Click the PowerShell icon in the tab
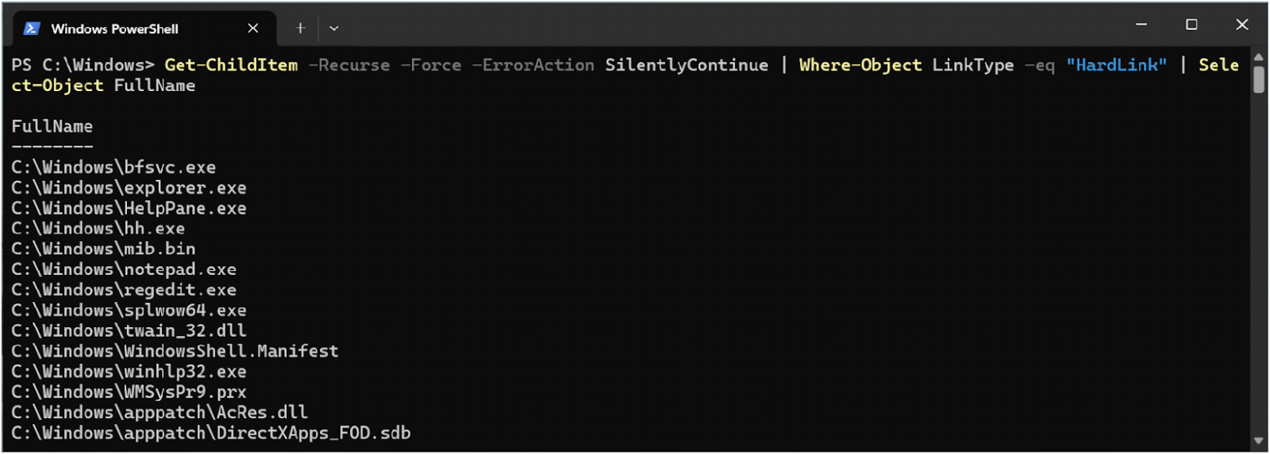 [x=32, y=28]
